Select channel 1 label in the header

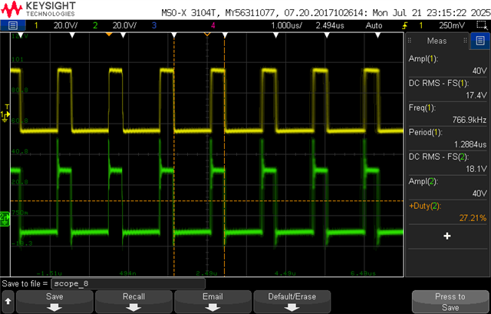coord(36,25)
